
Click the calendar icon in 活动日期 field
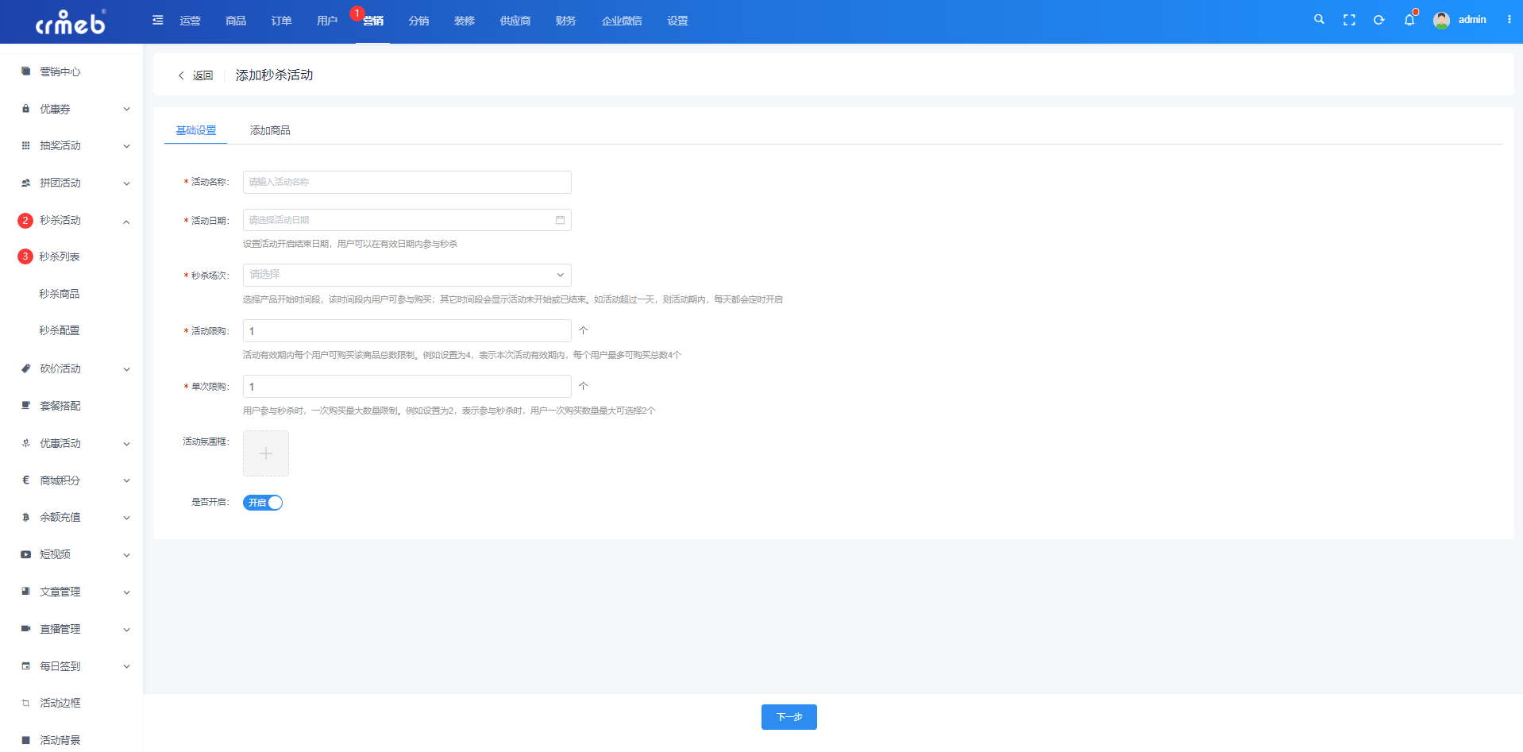click(560, 220)
